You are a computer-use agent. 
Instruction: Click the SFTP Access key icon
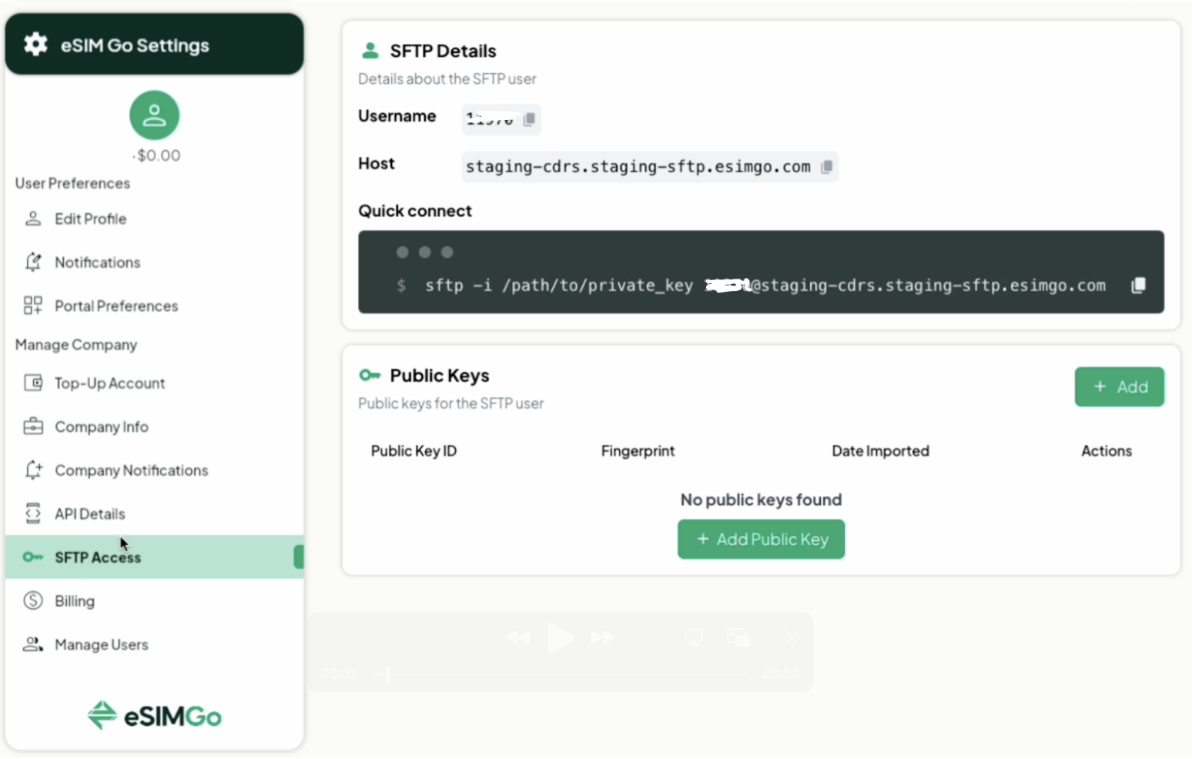click(x=33, y=557)
